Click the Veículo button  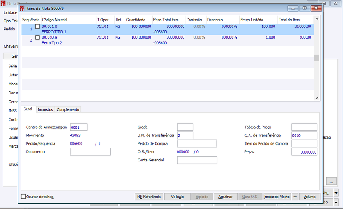click(177, 197)
